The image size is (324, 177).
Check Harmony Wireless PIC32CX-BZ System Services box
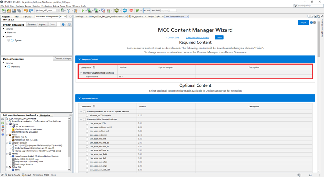coord(84,112)
